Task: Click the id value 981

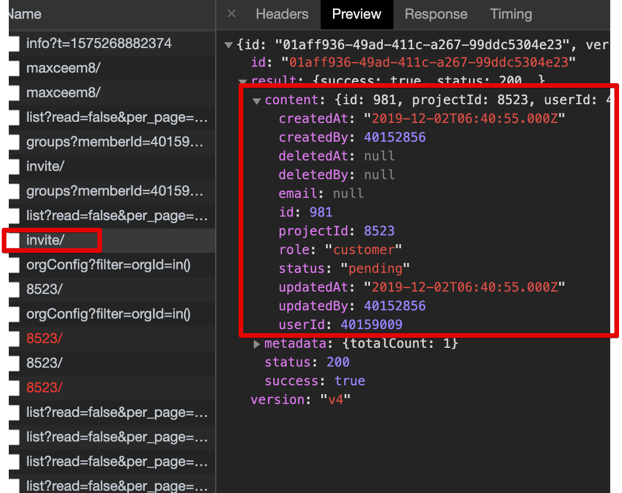Action: coord(321,212)
